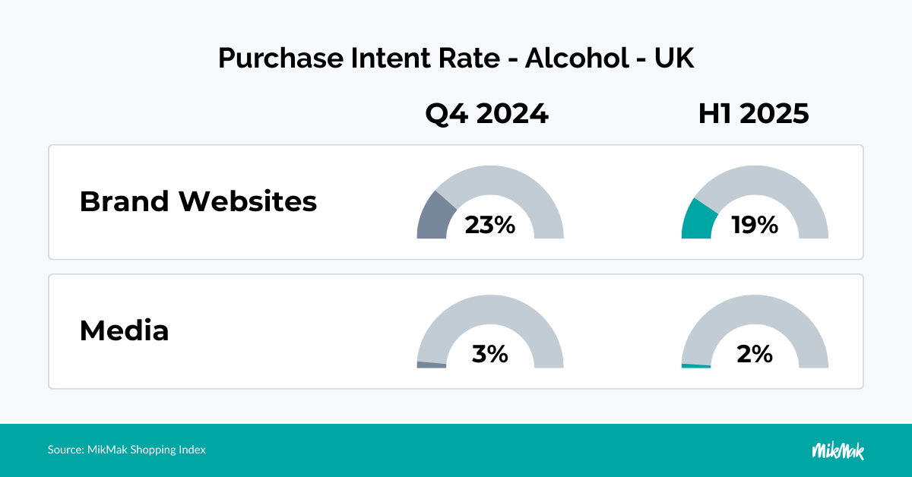Click the small slate sliver on 3% gauge
Viewport: 912px width, 477px height.
pyautogui.click(x=431, y=365)
